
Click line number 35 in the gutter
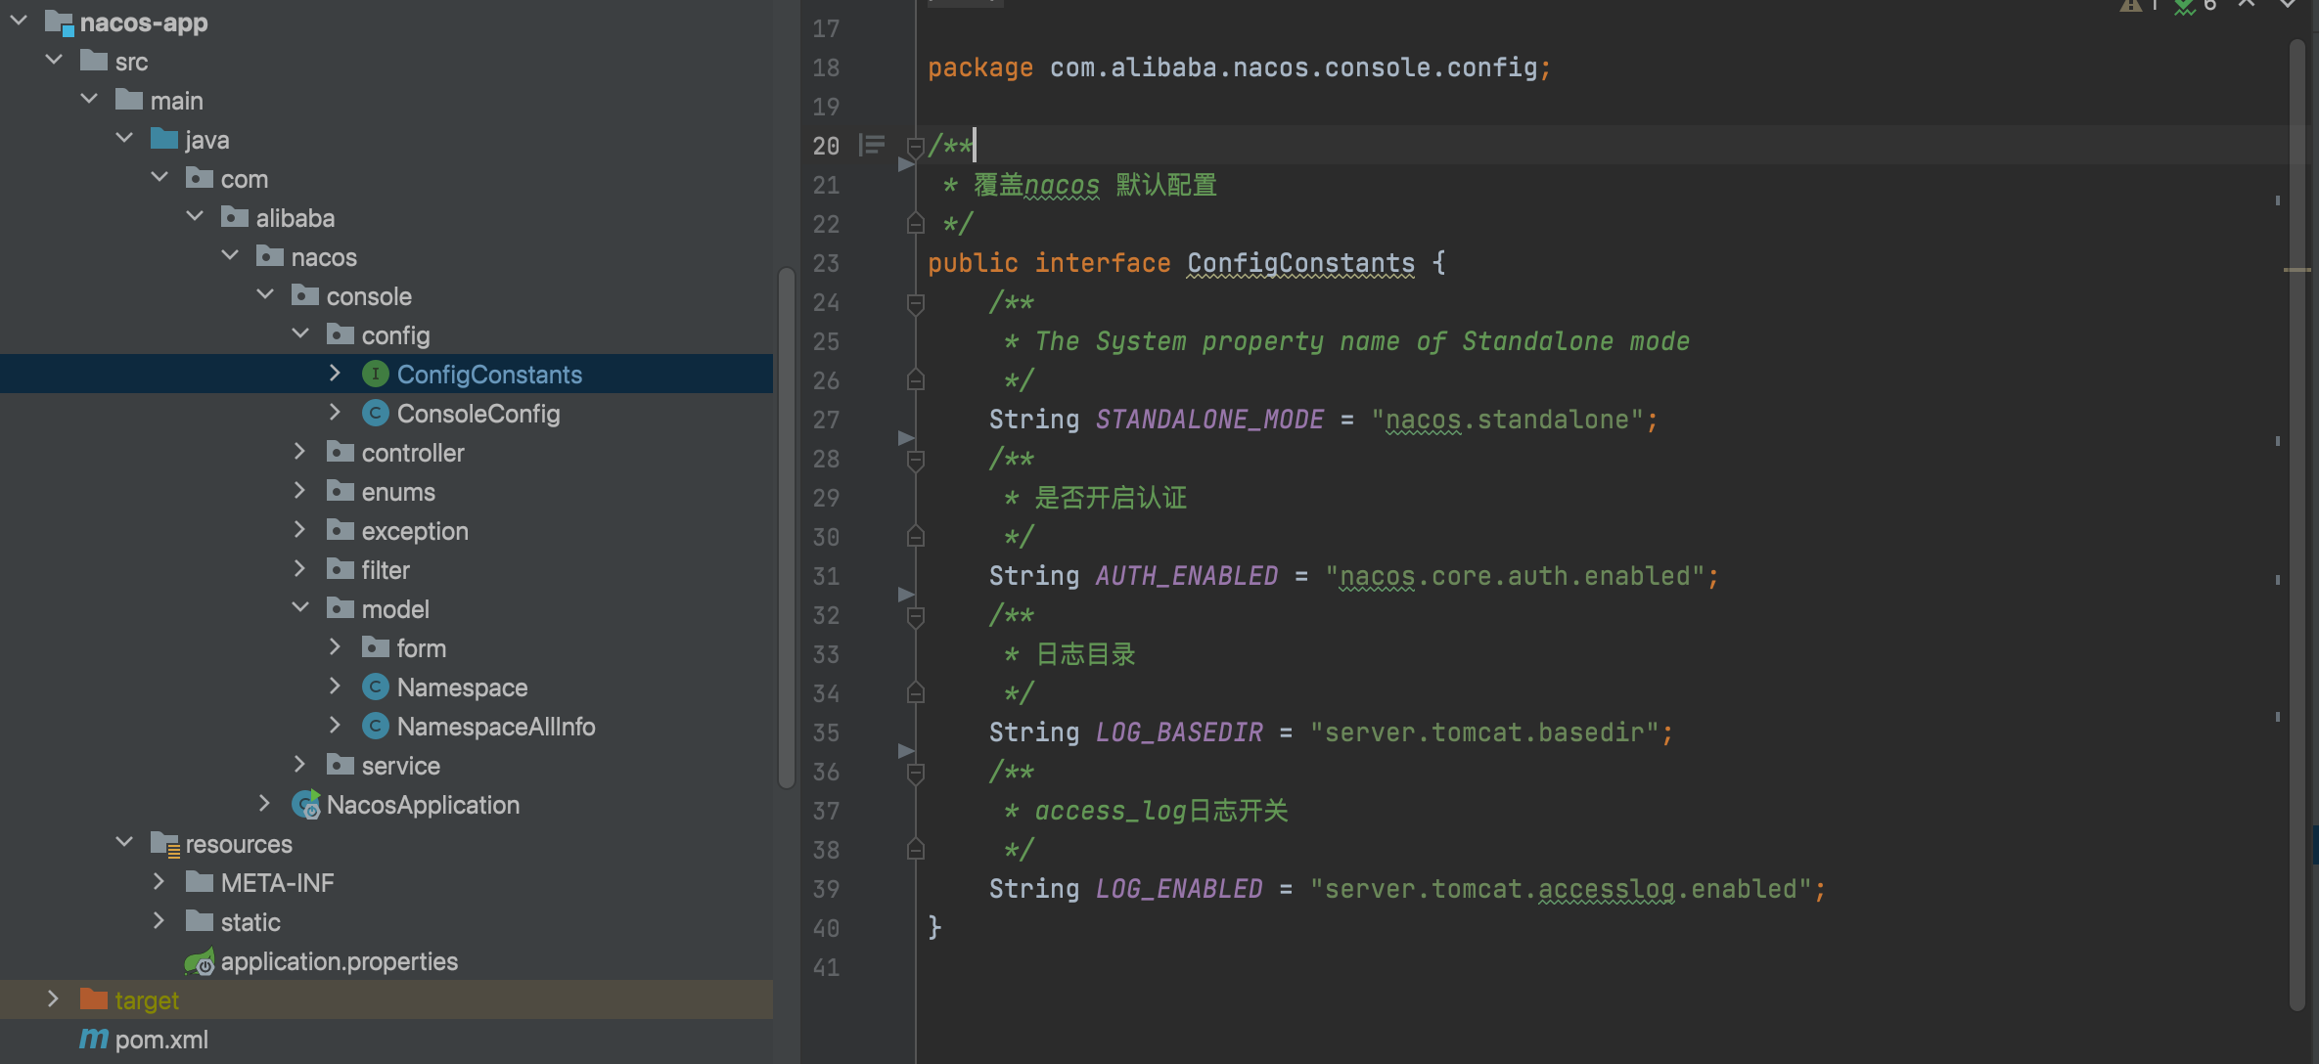tap(826, 732)
